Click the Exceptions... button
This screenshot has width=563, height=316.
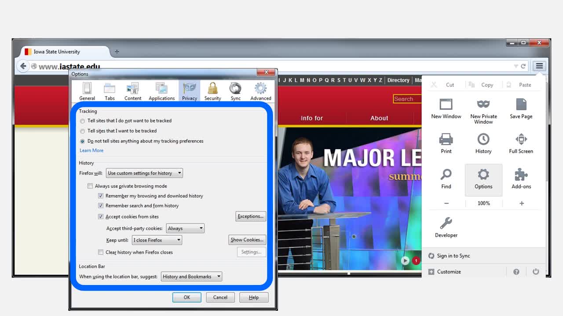[x=251, y=216]
